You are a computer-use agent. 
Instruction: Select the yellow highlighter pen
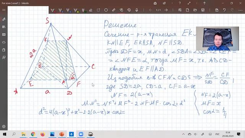click(76, 10)
